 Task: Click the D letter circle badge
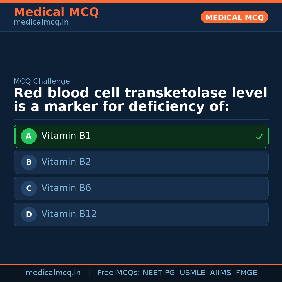[x=29, y=214]
